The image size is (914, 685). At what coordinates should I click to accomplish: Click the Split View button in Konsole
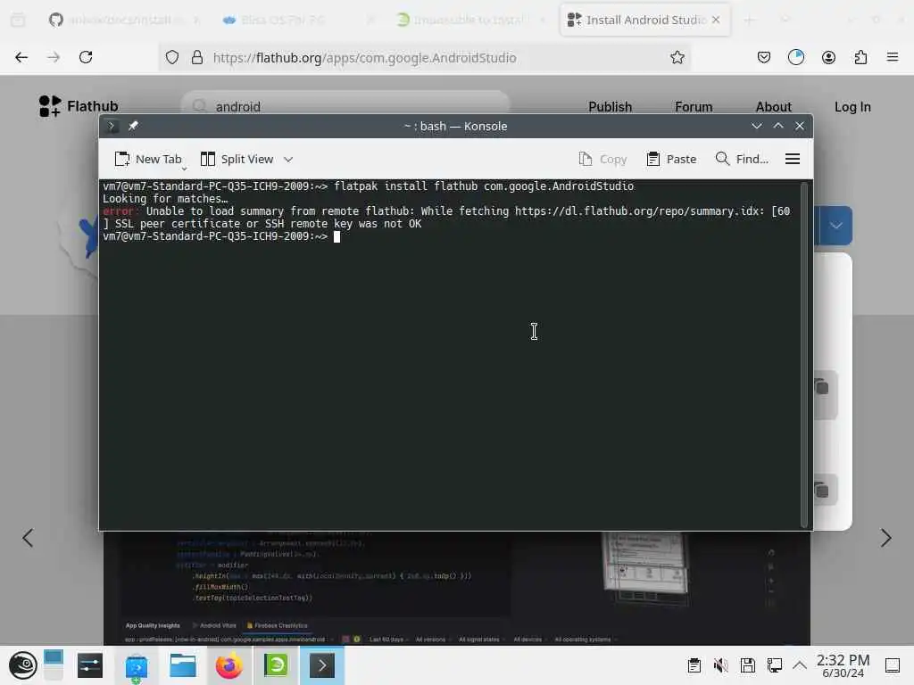tap(237, 159)
